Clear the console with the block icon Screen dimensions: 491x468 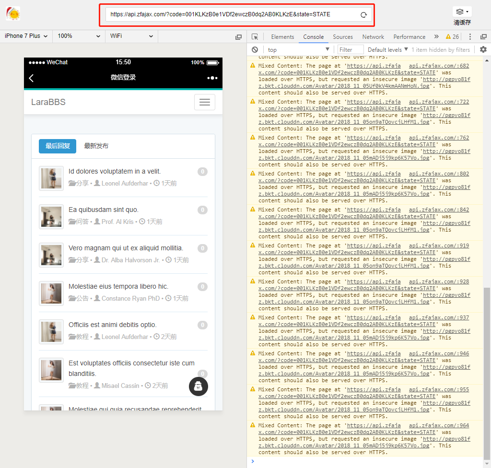[x=255, y=49]
